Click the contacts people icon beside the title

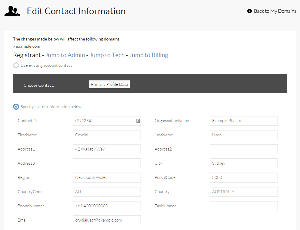coord(12,11)
